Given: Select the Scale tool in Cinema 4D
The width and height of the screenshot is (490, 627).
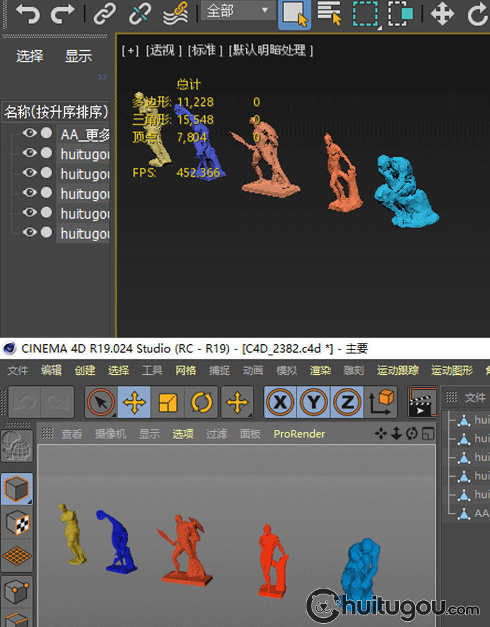Looking at the screenshot, I should tap(168, 402).
